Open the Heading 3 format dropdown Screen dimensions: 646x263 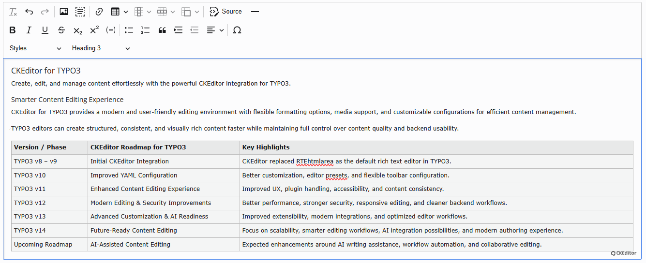point(101,48)
